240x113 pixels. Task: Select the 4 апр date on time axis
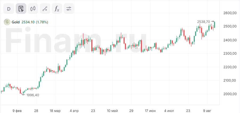coord(74,110)
